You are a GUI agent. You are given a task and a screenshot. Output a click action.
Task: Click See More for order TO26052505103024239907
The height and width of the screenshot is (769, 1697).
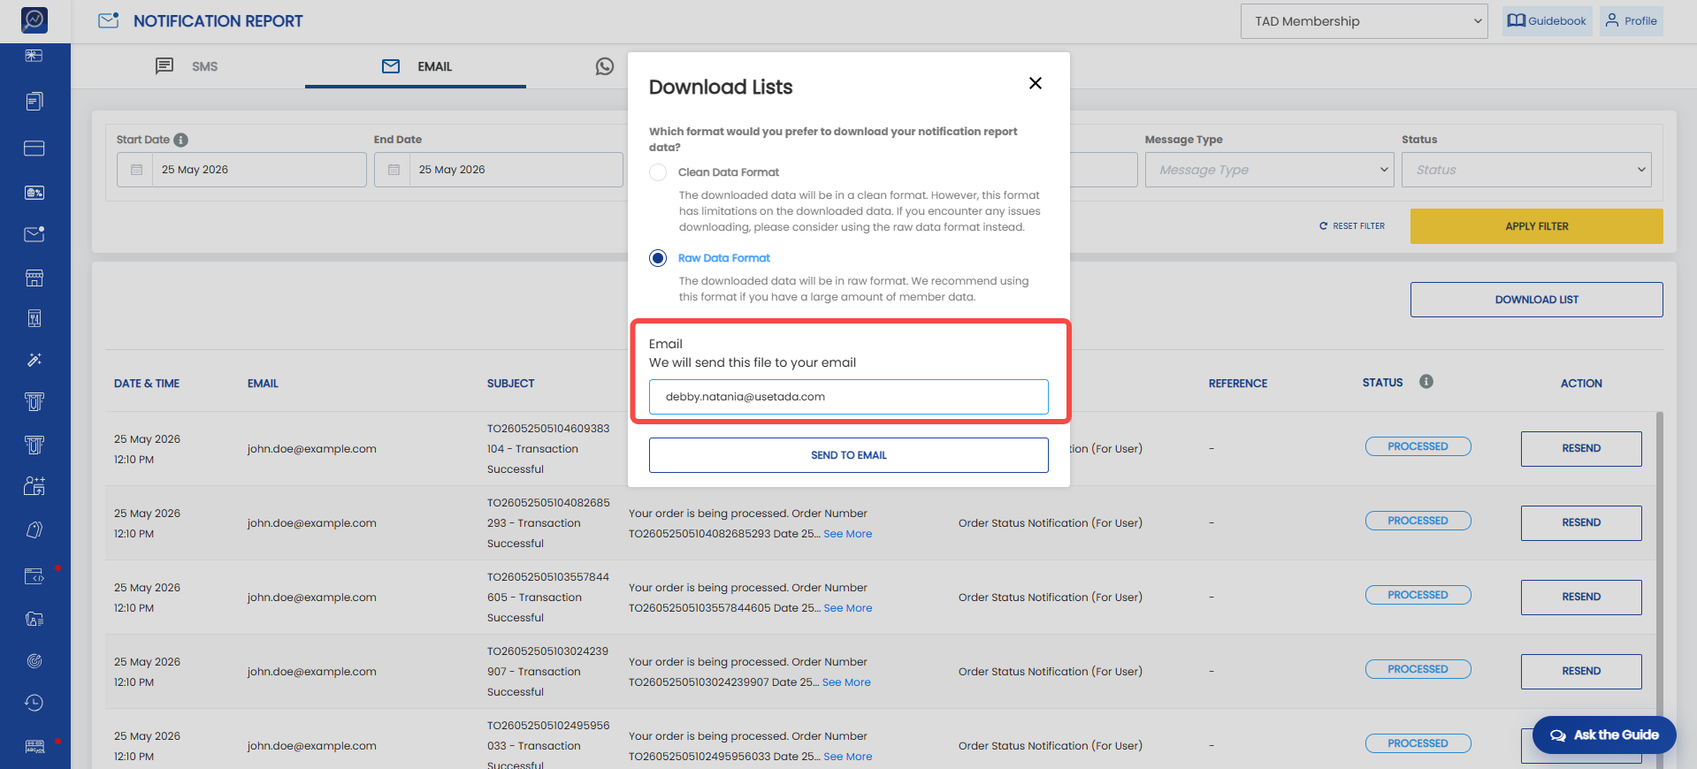[x=846, y=682]
